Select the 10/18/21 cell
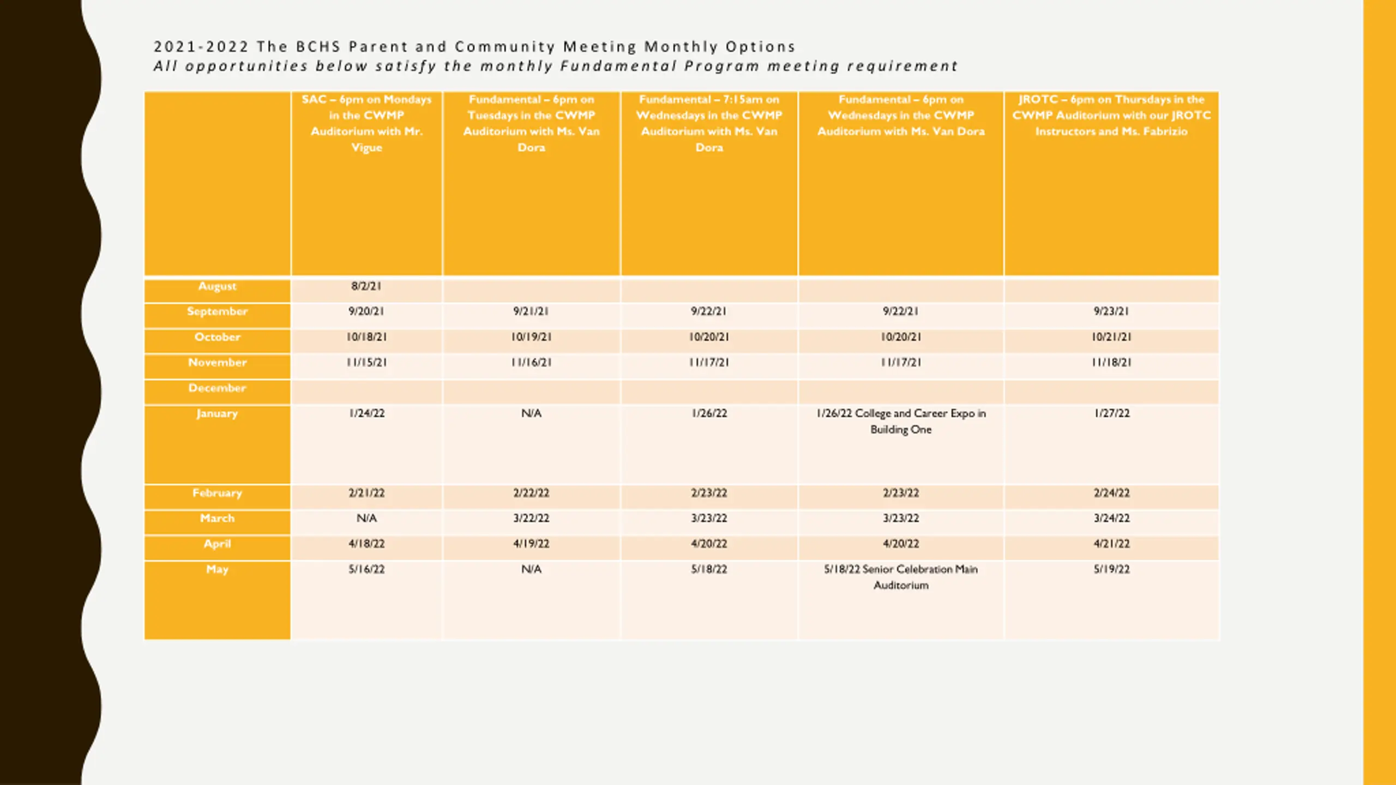The height and width of the screenshot is (785, 1396). [366, 341]
